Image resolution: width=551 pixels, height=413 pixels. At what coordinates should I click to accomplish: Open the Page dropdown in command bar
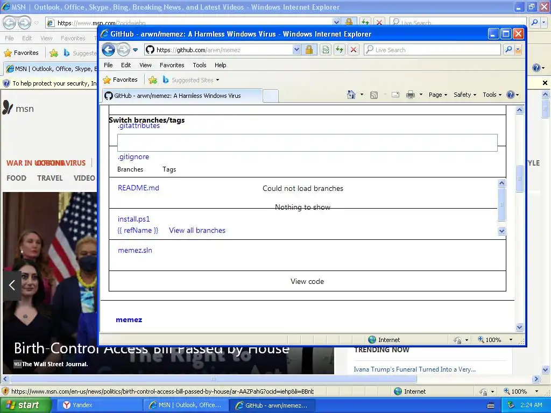tap(438, 95)
